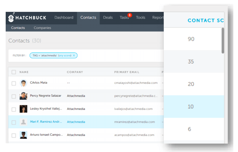Check the Percy Negrete Salazar checkbox
Image resolution: width=238 pixels, height=152 pixels.
tap(14, 96)
